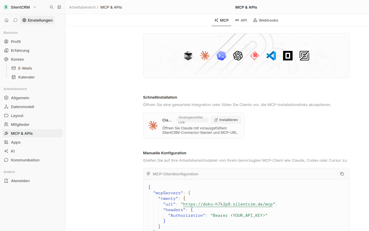369x231 pixels.
Task: Click the MCP-Clientkonfiguration header icon
Action: pos(148,174)
